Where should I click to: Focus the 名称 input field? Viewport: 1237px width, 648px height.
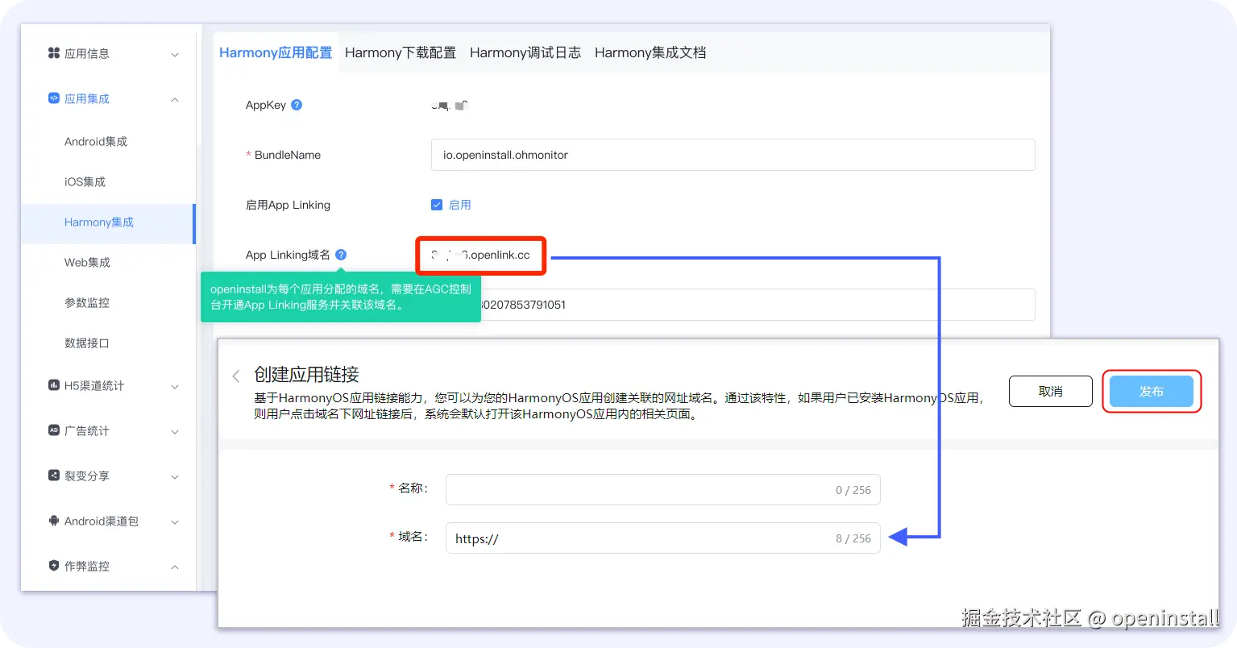(663, 489)
